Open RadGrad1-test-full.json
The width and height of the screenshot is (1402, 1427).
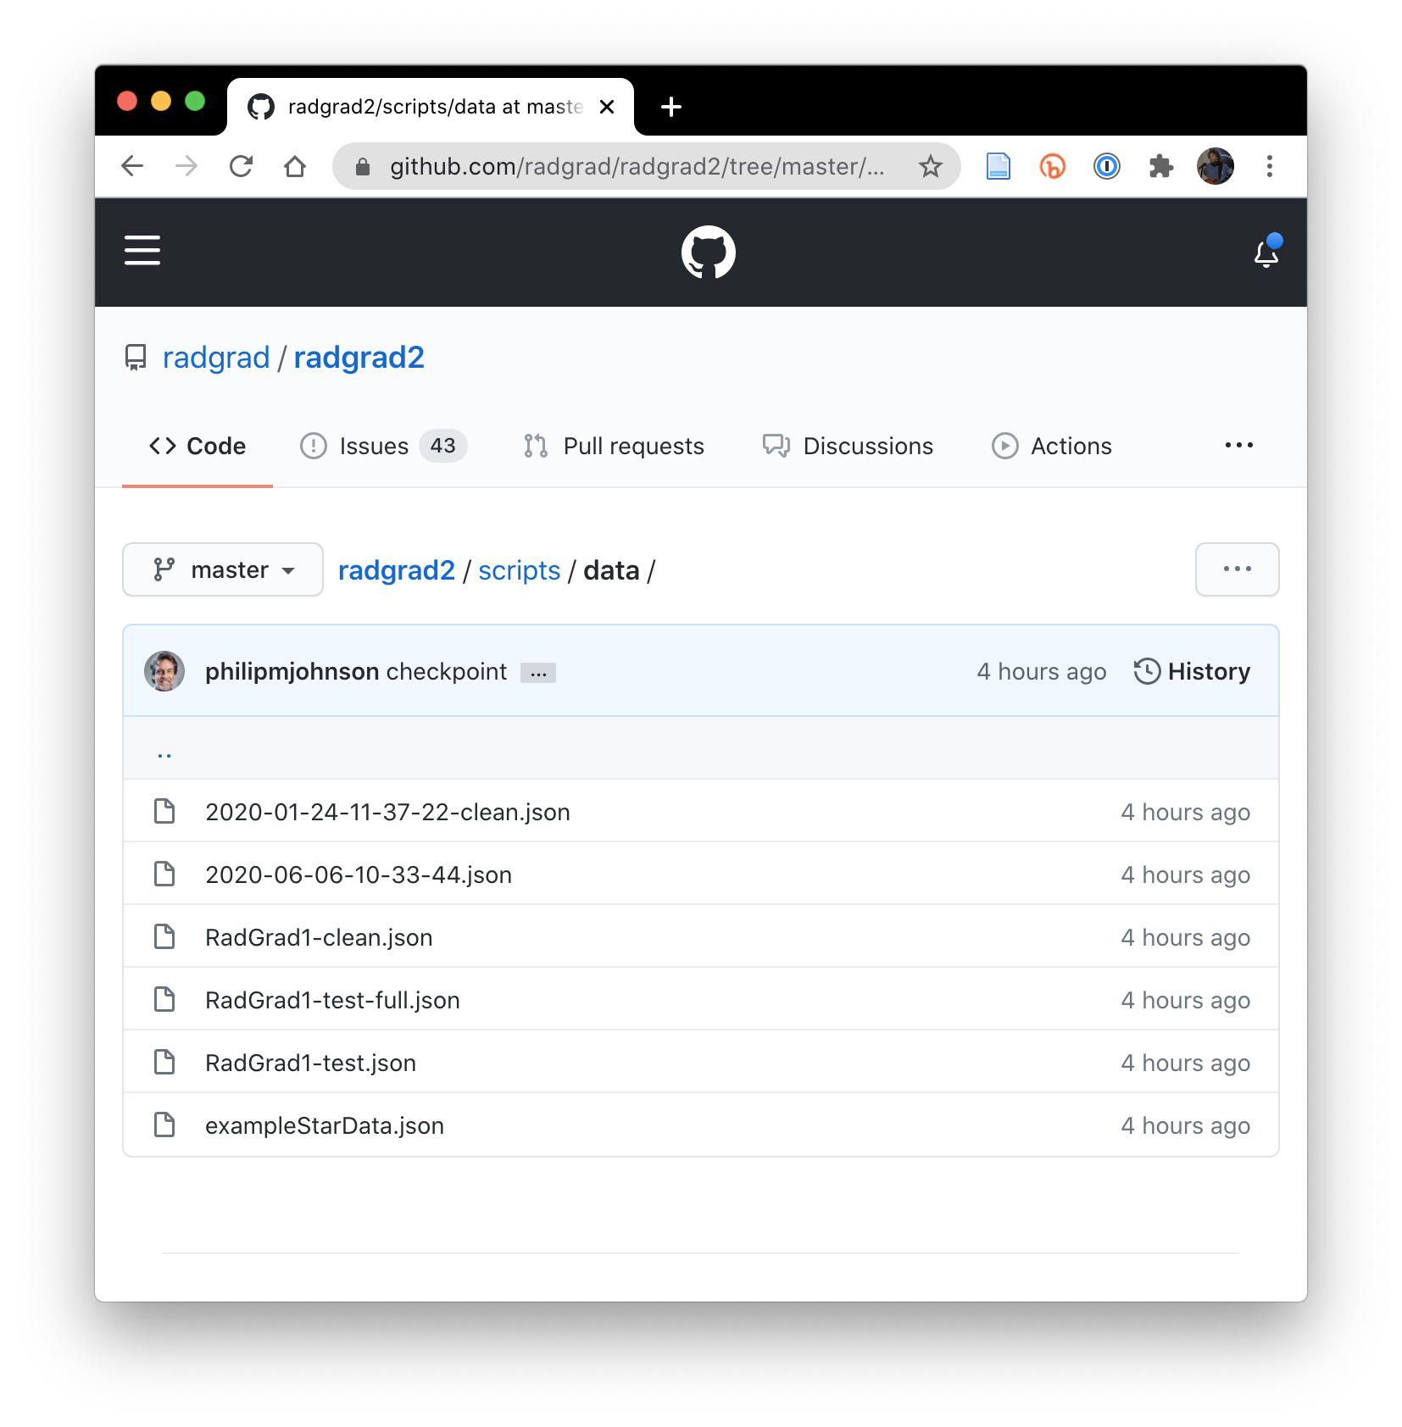(x=332, y=1000)
